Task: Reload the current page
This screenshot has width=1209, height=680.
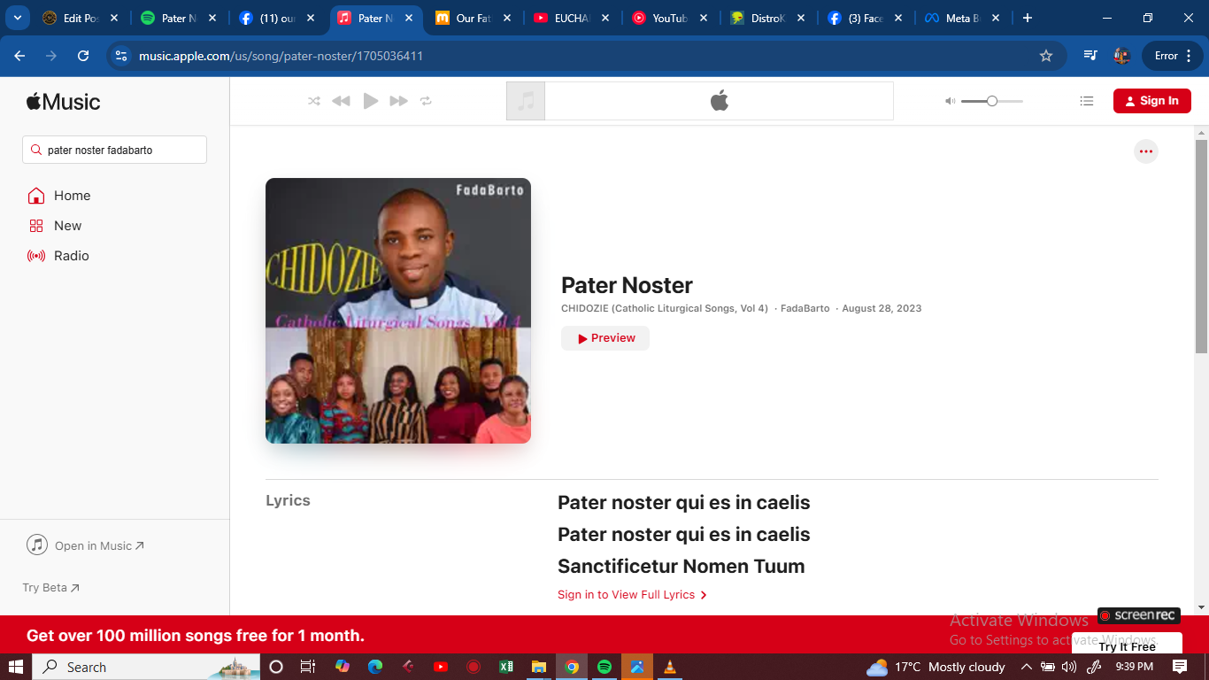Action: pos(83,56)
